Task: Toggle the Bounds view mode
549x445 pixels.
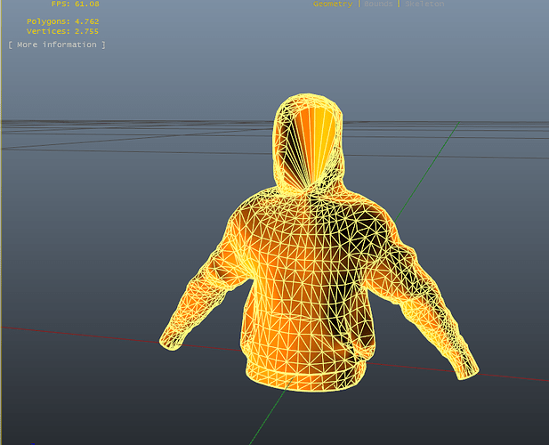Action: coord(378,4)
